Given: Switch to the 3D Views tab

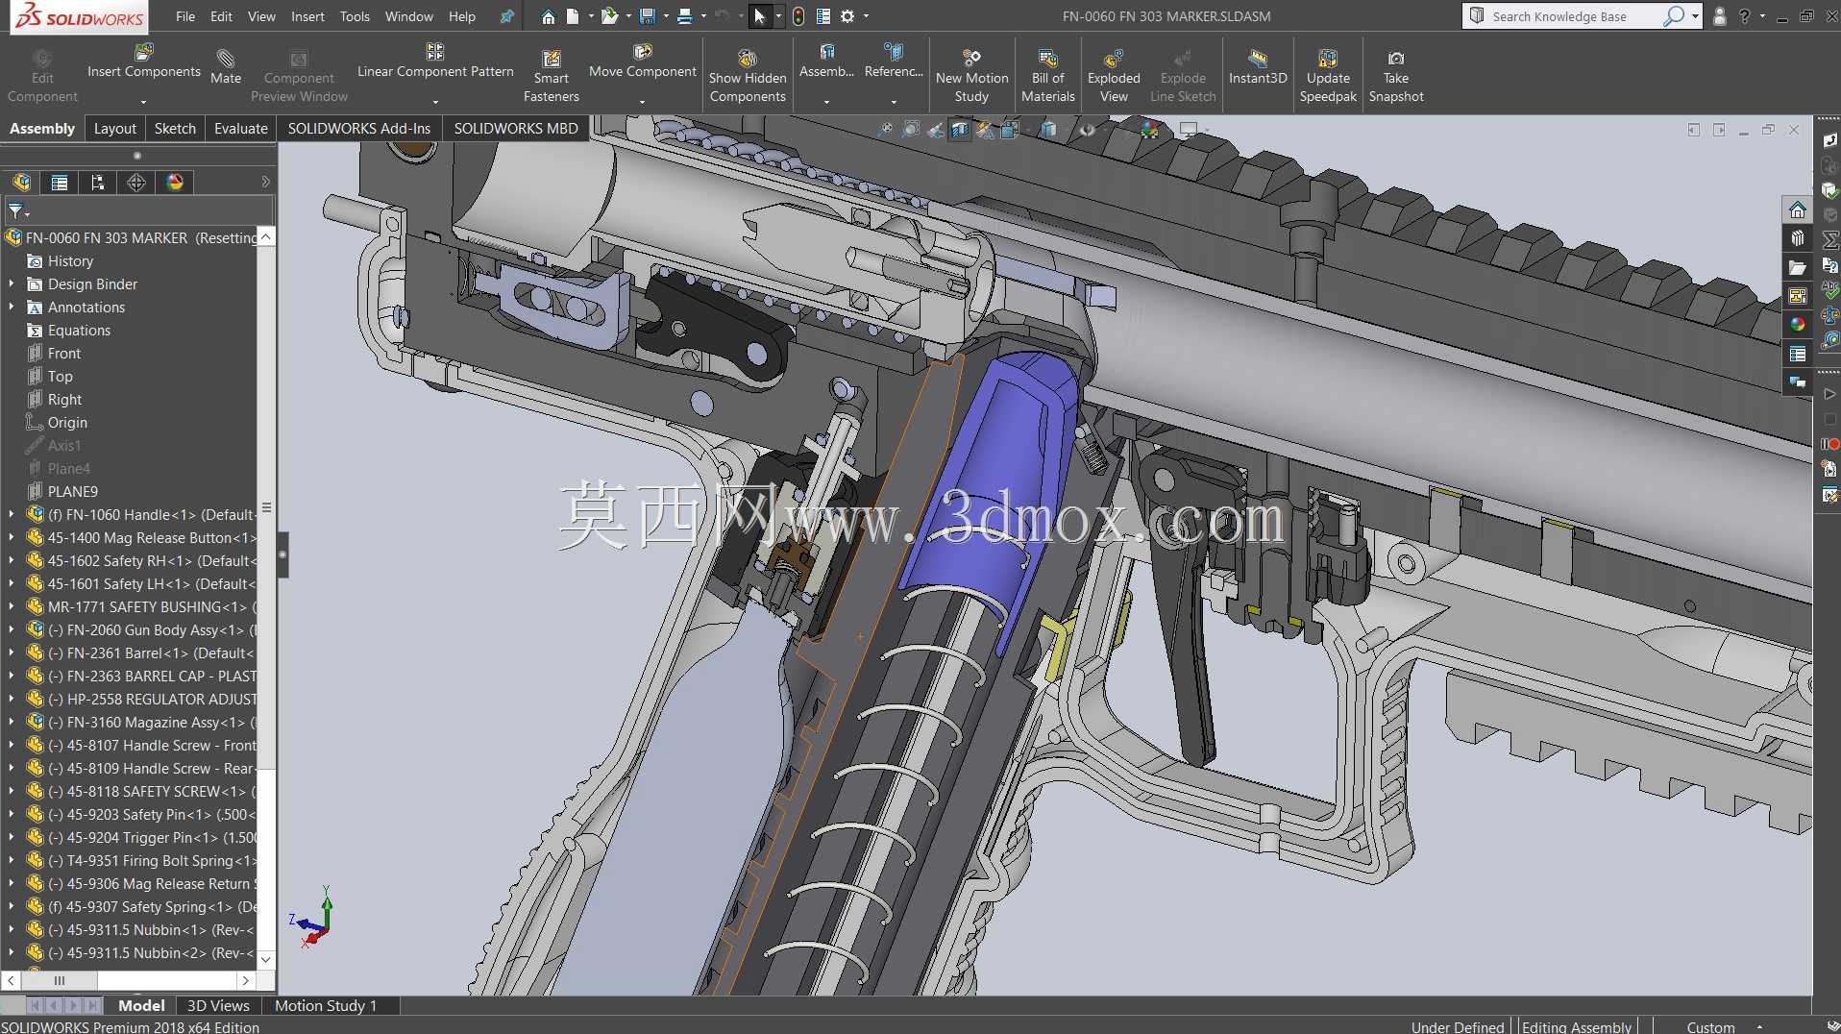Looking at the screenshot, I should [x=218, y=1006].
